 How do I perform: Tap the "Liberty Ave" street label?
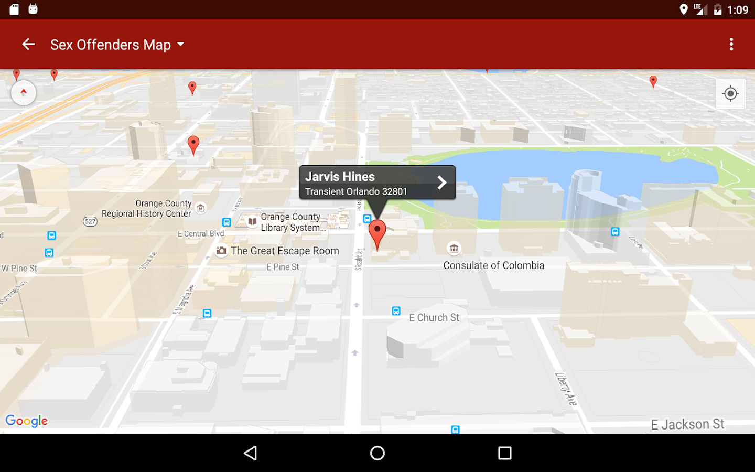click(x=566, y=389)
